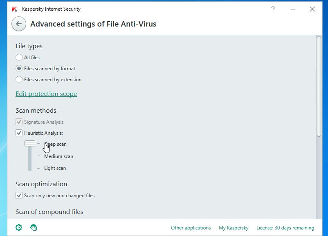
Task: Disable the Heuristic Analysis checkbox
Action: pyautogui.click(x=19, y=133)
